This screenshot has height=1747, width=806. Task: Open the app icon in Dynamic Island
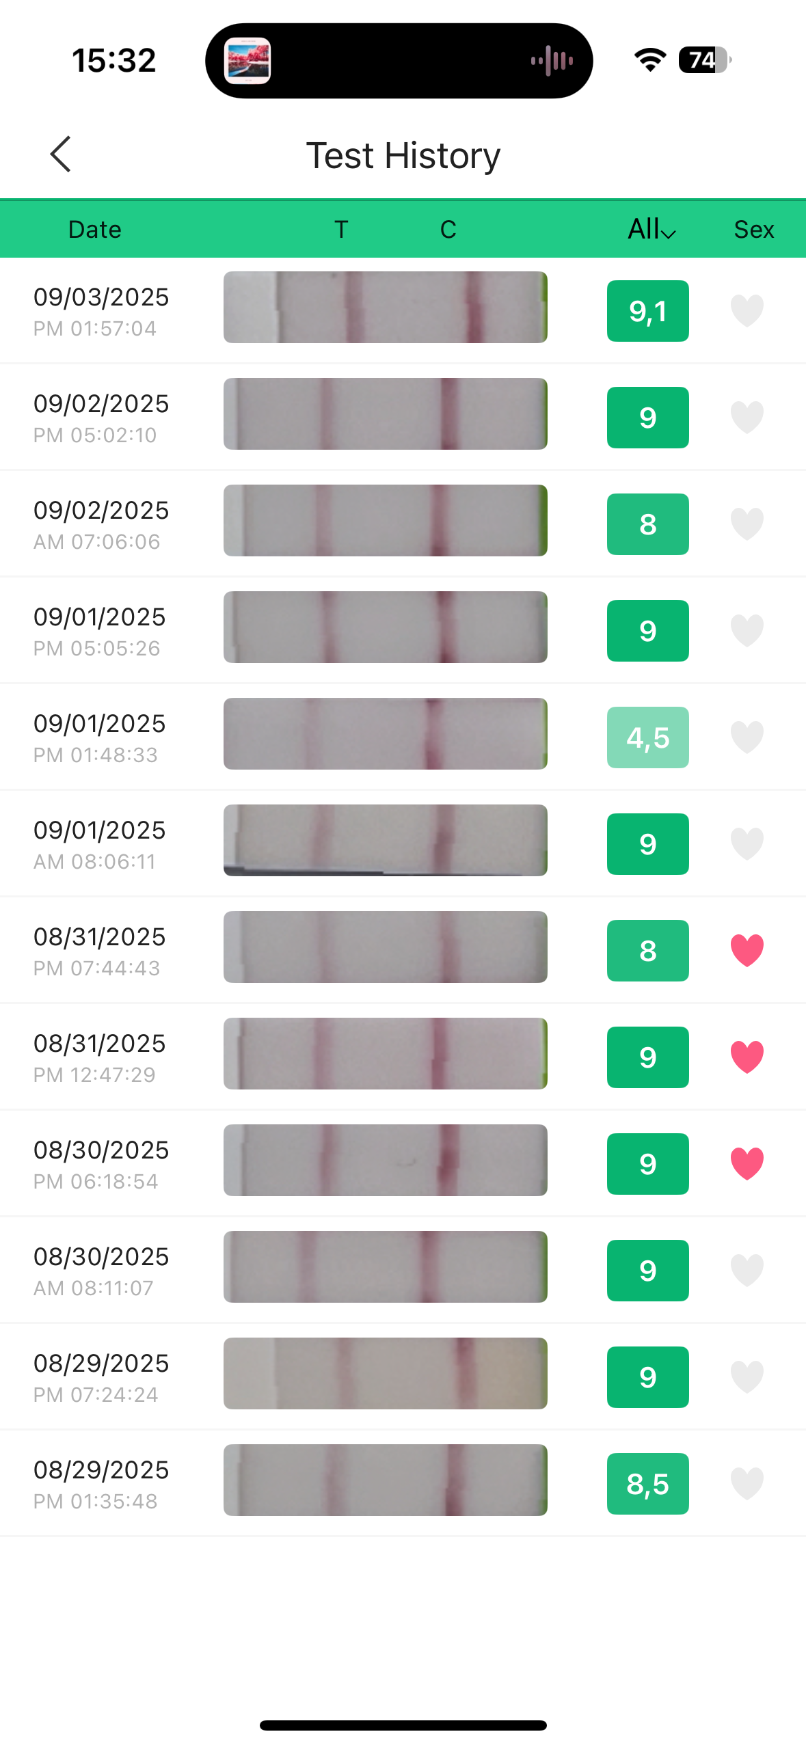tap(247, 61)
